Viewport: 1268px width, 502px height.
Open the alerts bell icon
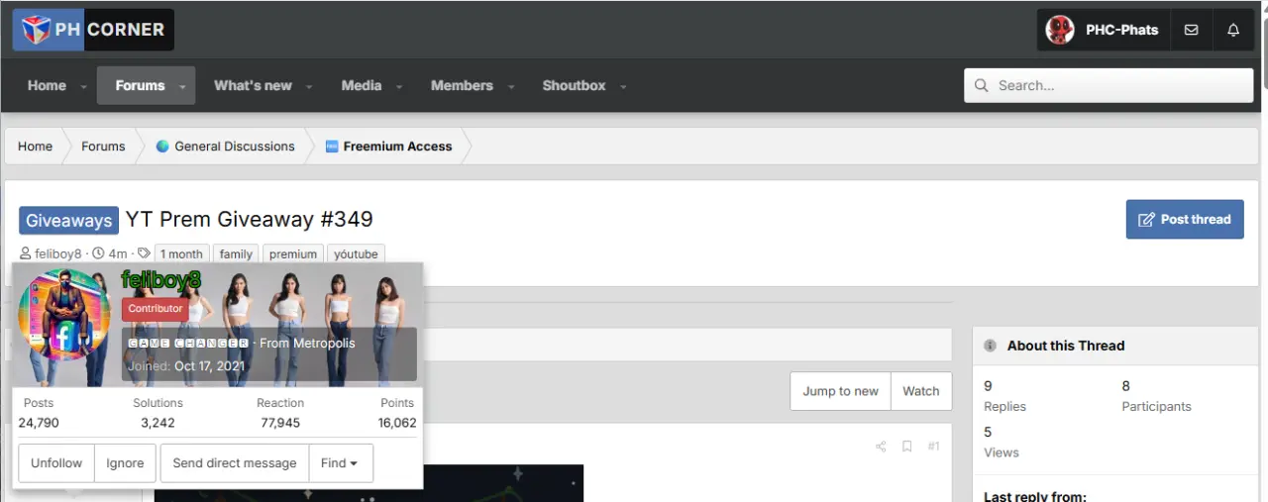(1233, 30)
